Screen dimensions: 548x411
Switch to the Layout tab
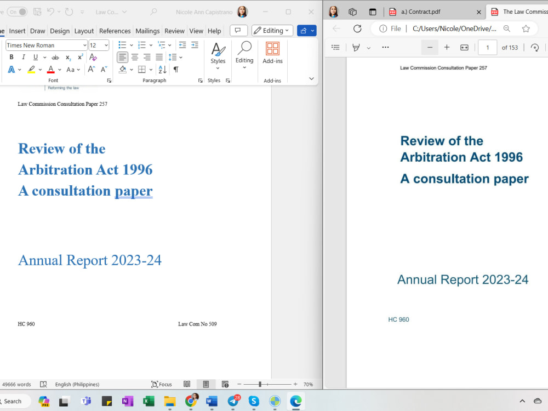coord(84,31)
